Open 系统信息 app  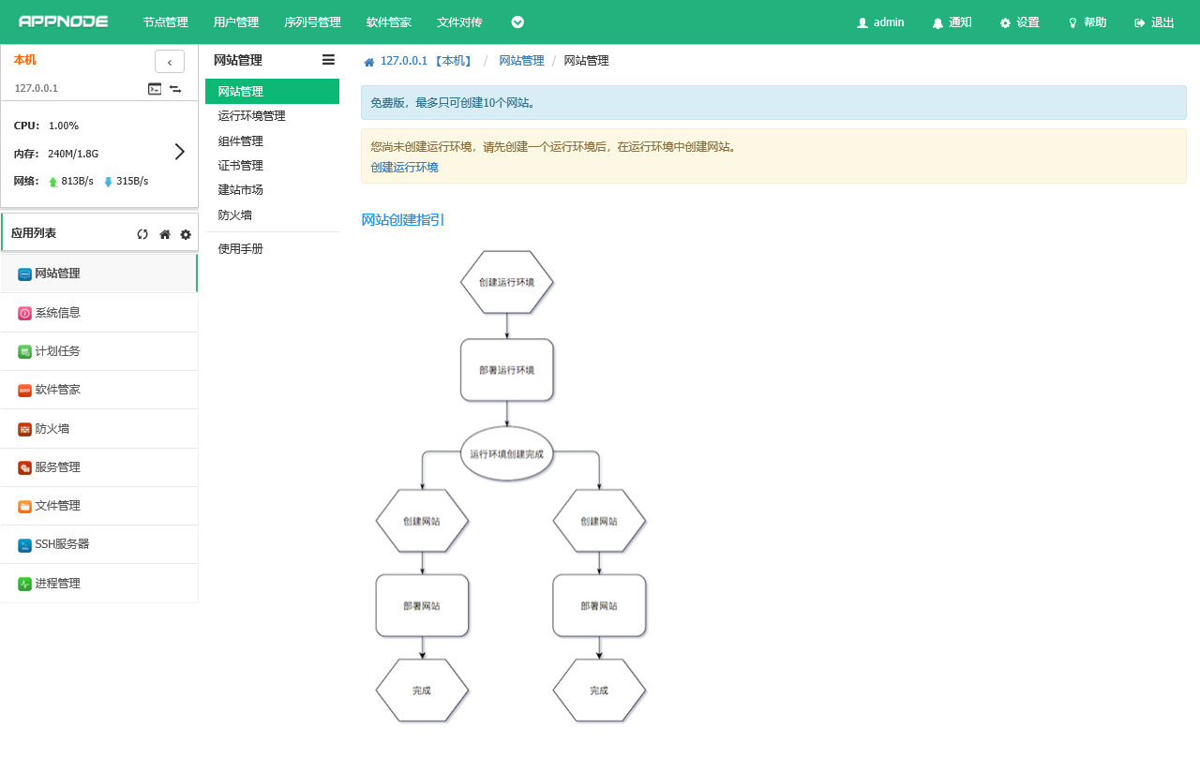pos(99,313)
